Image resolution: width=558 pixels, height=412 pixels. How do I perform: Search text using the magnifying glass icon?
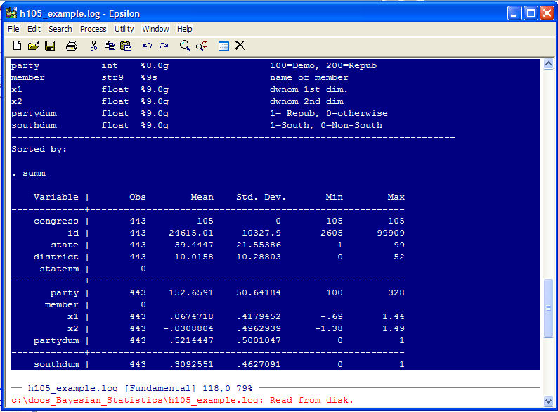click(185, 46)
